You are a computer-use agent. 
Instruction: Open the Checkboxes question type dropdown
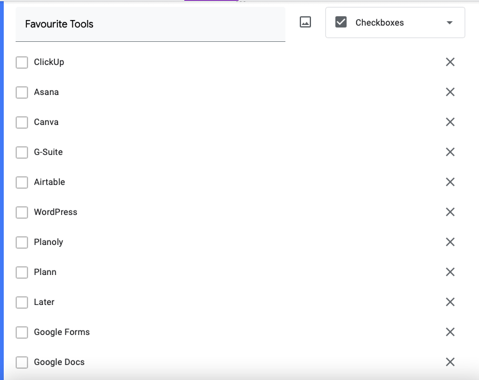pyautogui.click(x=395, y=22)
